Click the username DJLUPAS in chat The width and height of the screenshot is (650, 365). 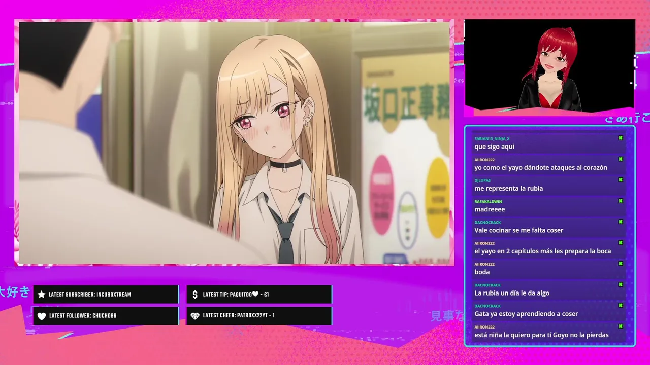click(482, 180)
